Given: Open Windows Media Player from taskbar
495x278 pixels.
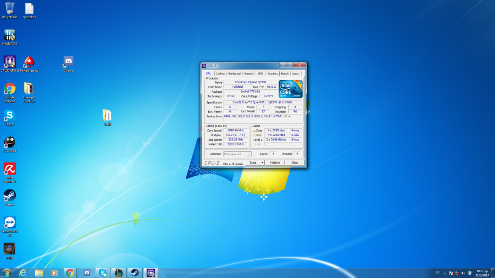Looking at the screenshot, I should click(x=54, y=273).
